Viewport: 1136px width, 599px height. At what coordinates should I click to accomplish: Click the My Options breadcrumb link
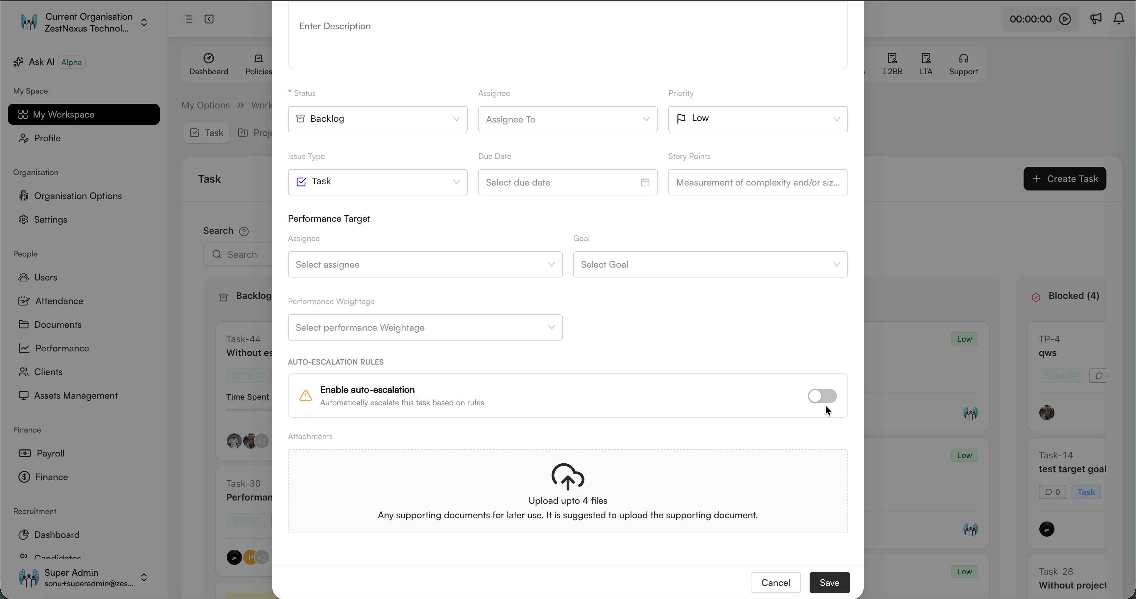[x=205, y=105]
